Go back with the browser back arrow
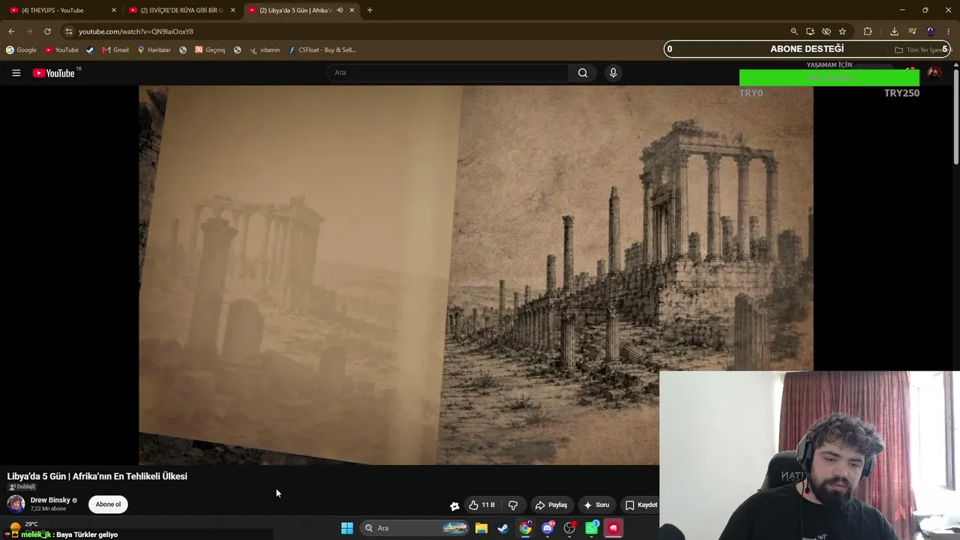This screenshot has width=960, height=540. (x=11, y=31)
